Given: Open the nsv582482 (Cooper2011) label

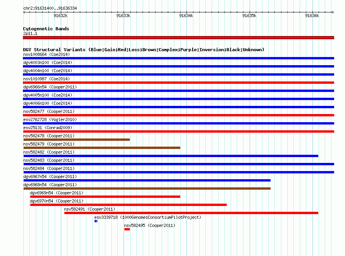Looking at the screenshot, I should coord(49,152).
